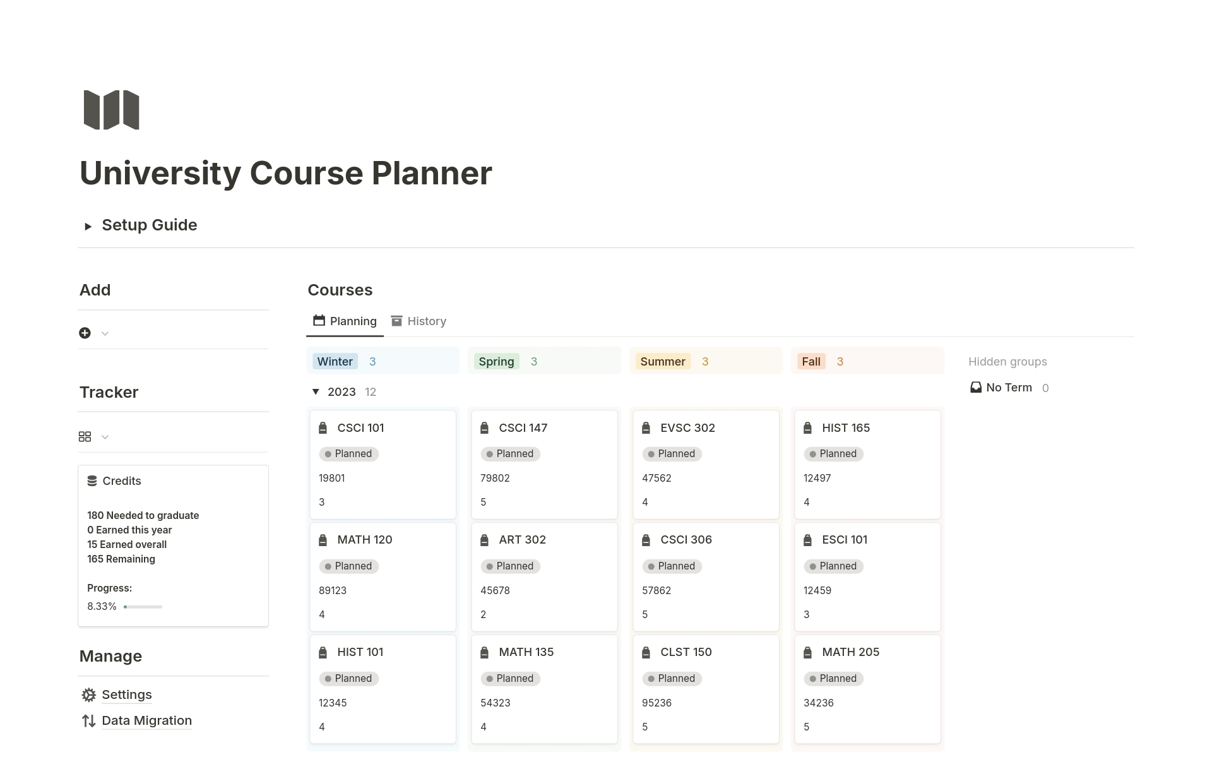Viewport: 1212px width, 757px height.
Task: Click the plus Add button in sidebar
Action: (x=85, y=332)
